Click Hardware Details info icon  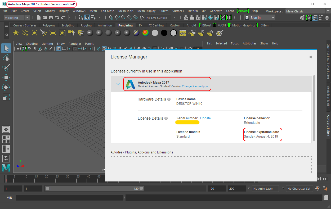(x=169, y=99)
